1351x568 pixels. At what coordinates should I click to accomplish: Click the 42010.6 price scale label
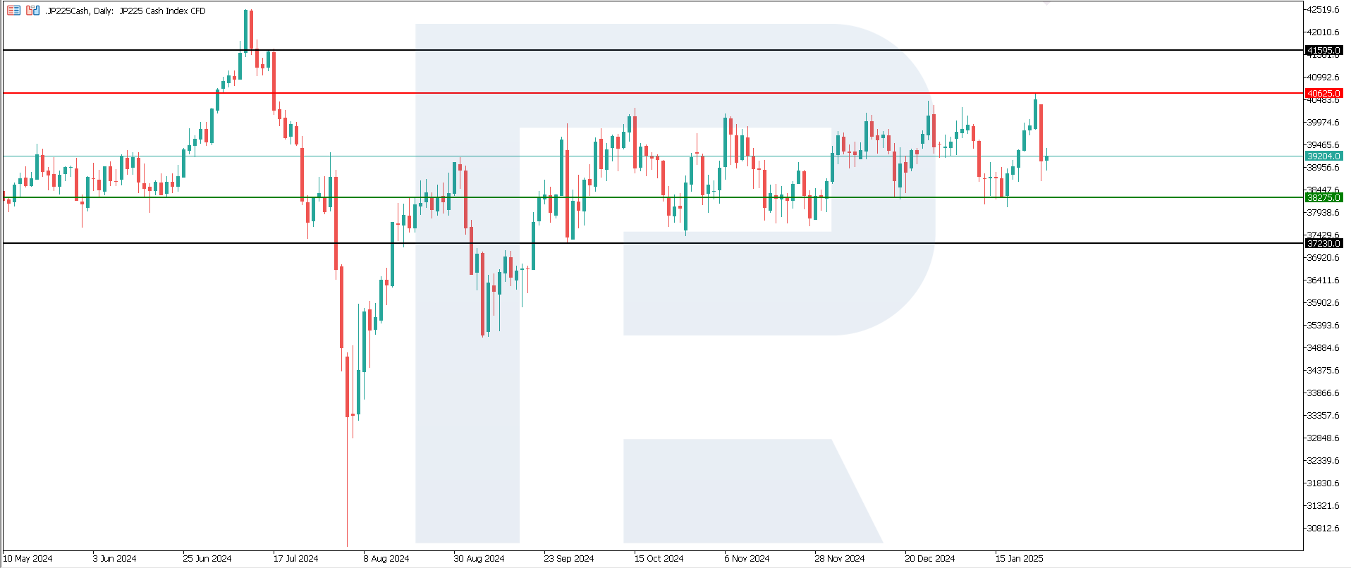pos(1323,32)
